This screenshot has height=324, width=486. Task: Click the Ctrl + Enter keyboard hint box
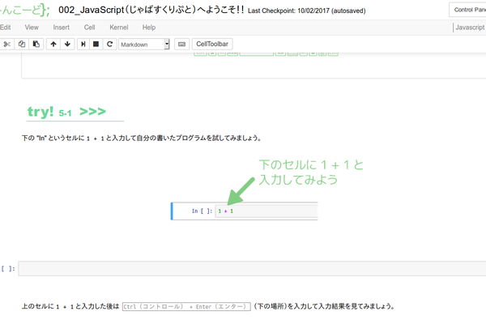click(186, 307)
